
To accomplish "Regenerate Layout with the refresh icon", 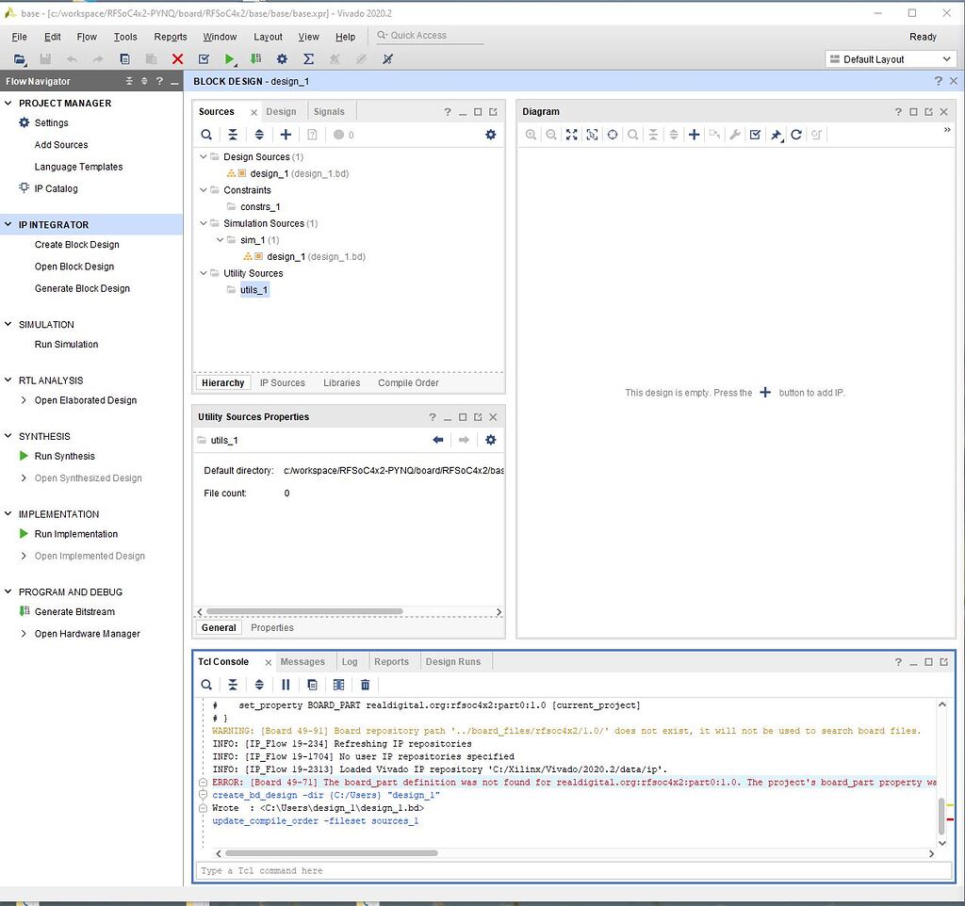I will (x=794, y=135).
